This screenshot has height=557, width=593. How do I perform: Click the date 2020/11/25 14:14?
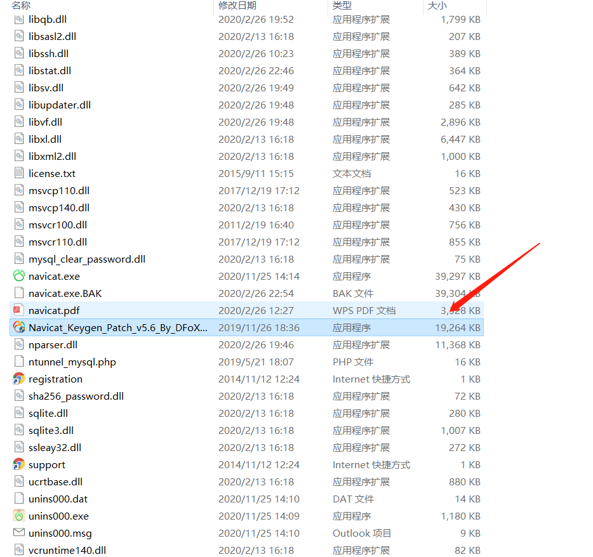pos(258,276)
